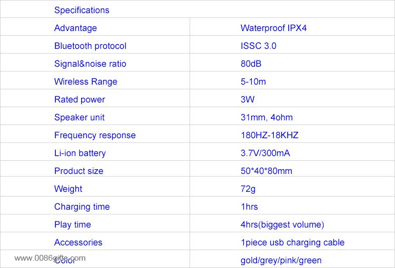Click the 4hrs(biggest volume) play time value
Screen dimensions: 395x268
point(282,224)
